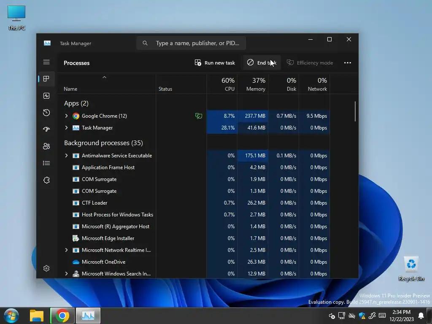Expand the Google Chrome (12) process group

66,116
